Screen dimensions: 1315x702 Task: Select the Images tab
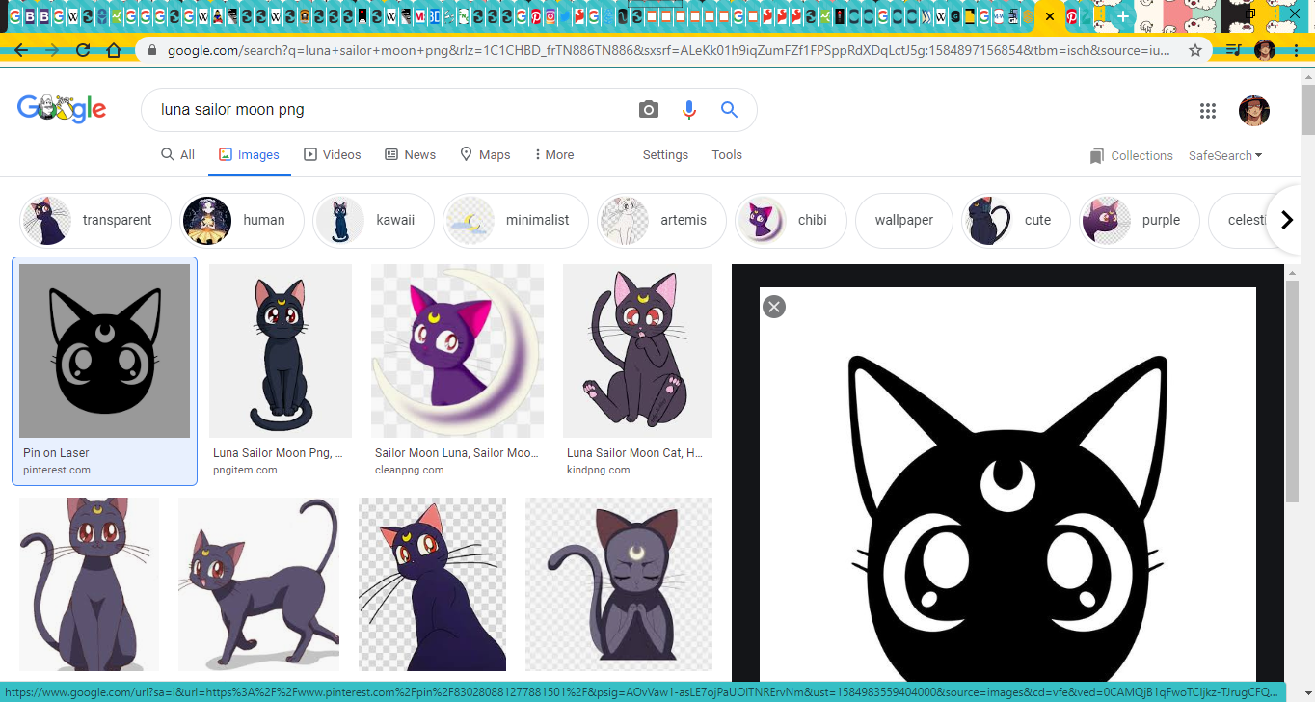[250, 154]
